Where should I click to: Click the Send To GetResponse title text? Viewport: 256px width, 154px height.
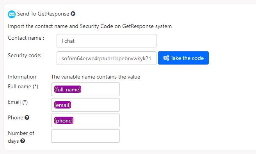click(43, 14)
